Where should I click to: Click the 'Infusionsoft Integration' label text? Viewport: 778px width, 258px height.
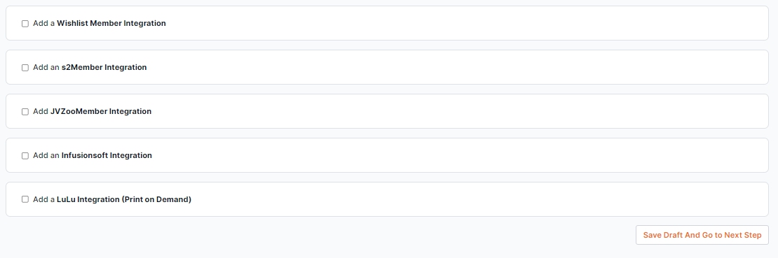(x=107, y=155)
